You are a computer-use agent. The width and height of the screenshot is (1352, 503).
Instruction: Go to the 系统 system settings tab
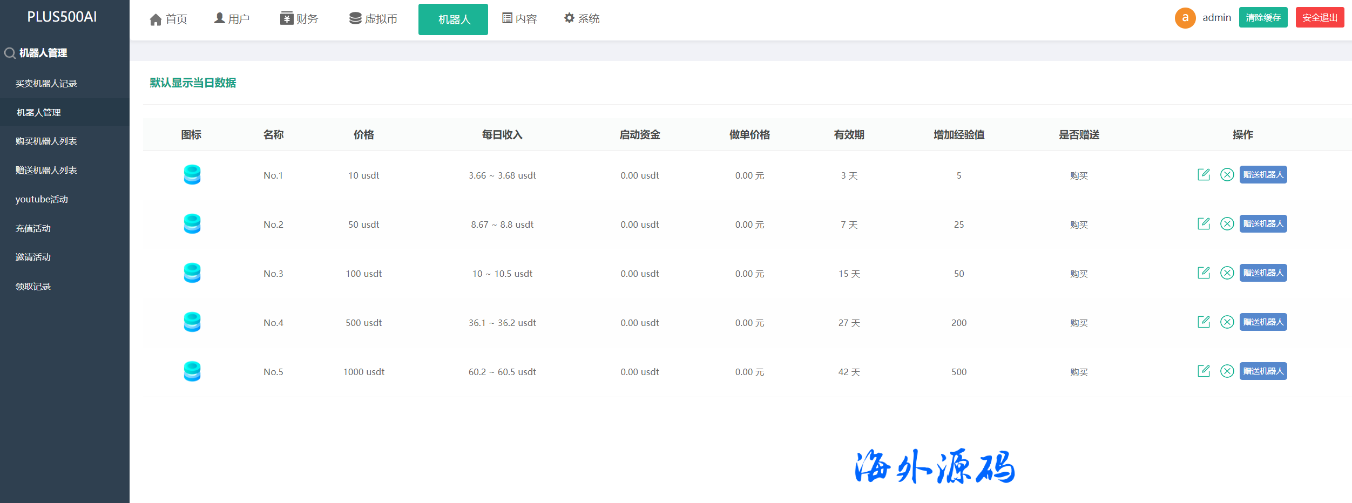pyautogui.click(x=582, y=19)
